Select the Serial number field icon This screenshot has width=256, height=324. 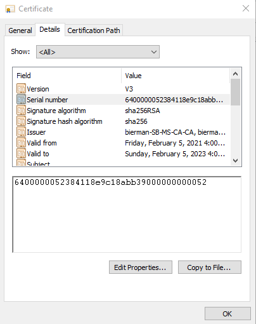coord(21,100)
